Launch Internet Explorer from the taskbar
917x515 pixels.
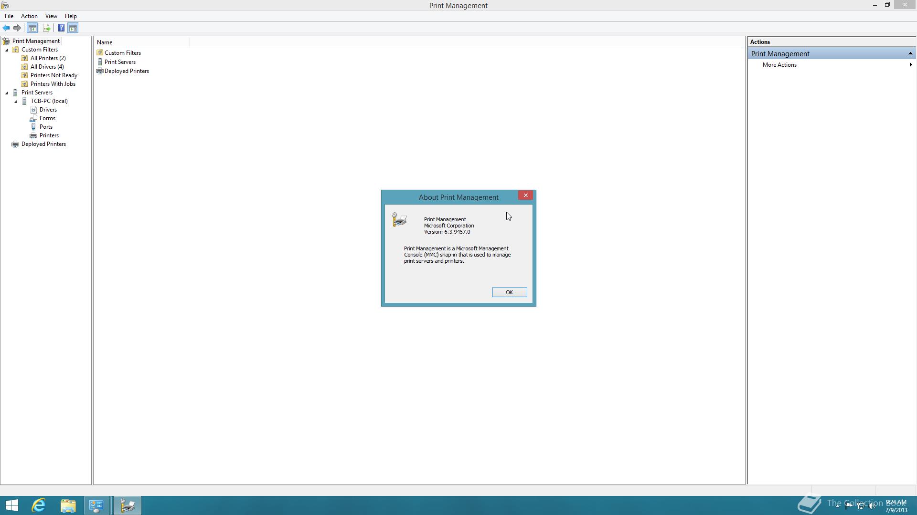tap(39, 505)
